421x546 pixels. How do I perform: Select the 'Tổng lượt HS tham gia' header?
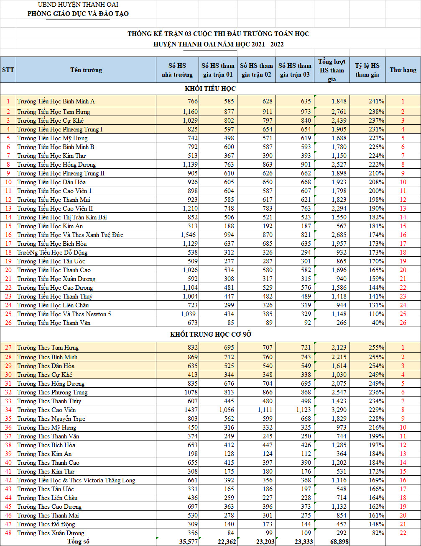point(332,70)
